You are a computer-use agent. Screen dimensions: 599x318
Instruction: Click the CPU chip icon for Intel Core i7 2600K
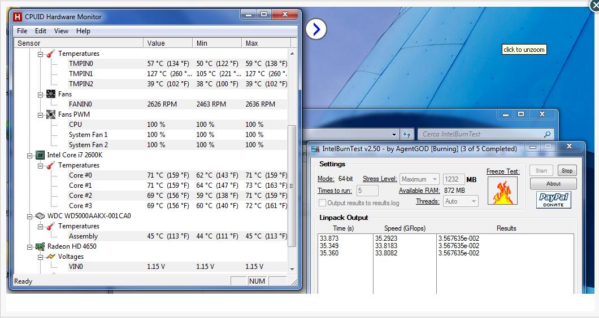coord(40,155)
